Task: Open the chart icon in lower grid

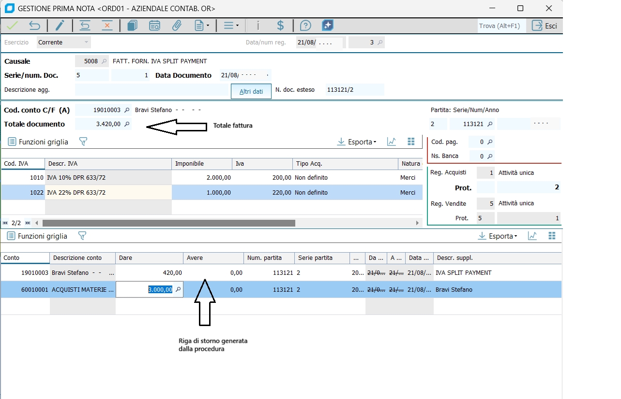Action: [532, 236]
